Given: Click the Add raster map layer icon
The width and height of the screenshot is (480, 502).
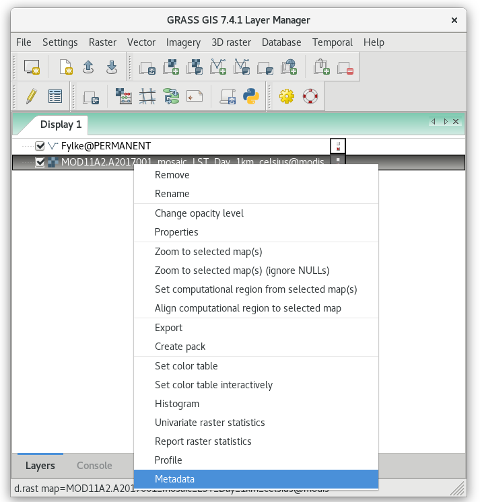Looking at the screenshot, I should pos(171,67).
